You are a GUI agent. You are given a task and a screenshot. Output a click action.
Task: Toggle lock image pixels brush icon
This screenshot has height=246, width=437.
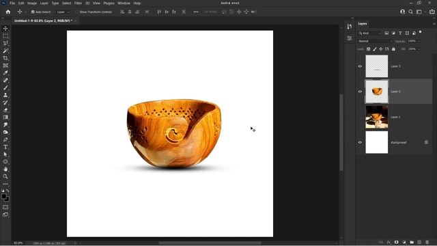(375, 49)
